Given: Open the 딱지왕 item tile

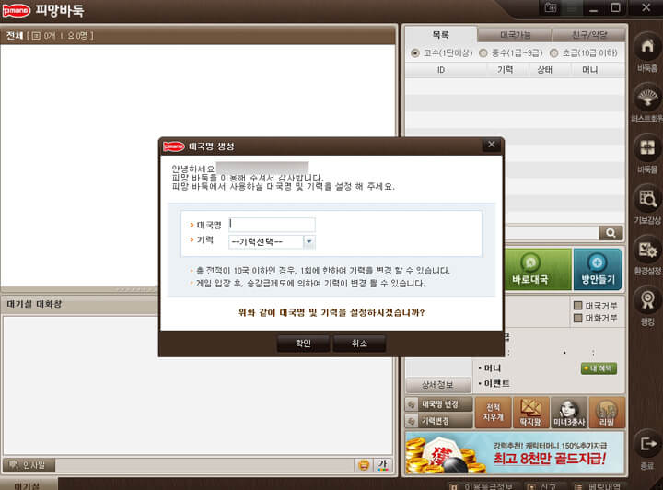Looking at the screenshot, I should 530,413.
